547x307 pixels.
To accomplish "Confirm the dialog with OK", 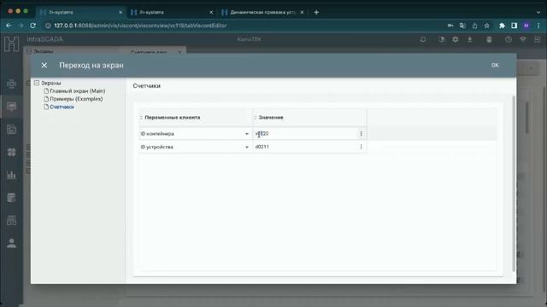I will tap(495, 65).
